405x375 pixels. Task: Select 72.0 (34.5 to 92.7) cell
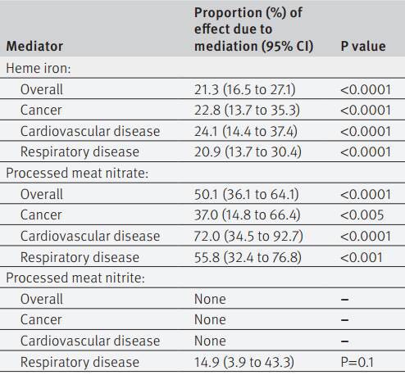pos(248,236)
